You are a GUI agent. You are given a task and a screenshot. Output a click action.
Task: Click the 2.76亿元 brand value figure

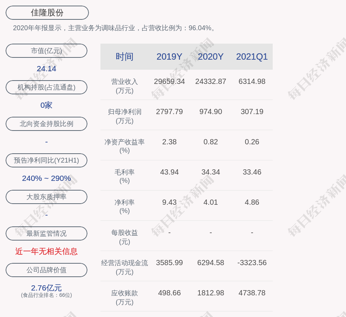pyautogui.click(x=47, y=288)
